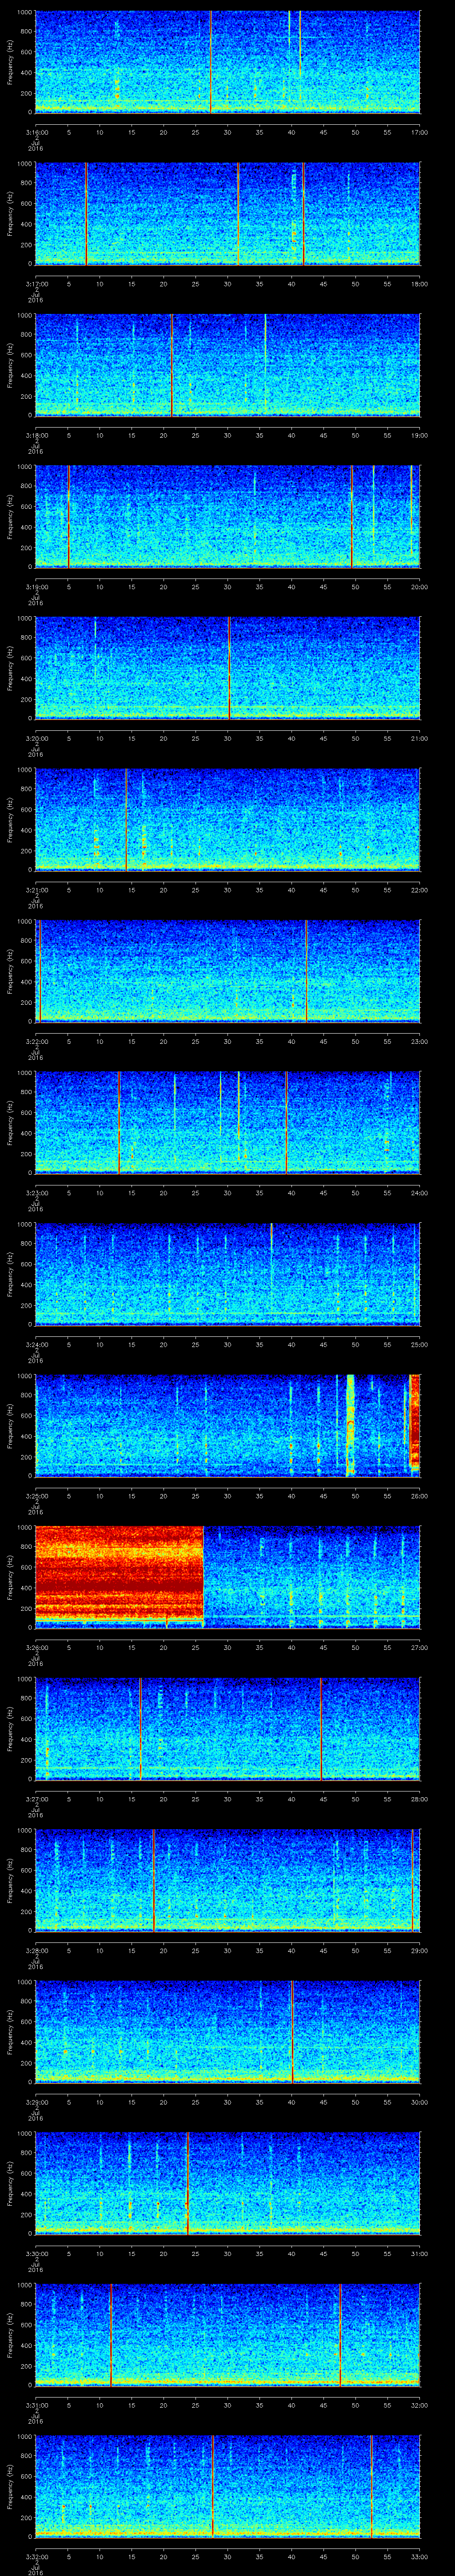Click the 3:31:00 start time label

(x=37, y=2405)
